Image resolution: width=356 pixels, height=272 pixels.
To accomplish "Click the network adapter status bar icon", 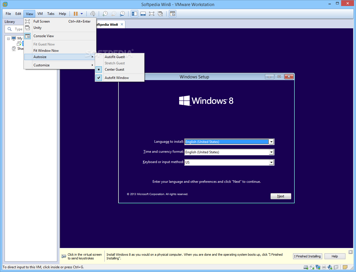I will click(x=318, y=267).
